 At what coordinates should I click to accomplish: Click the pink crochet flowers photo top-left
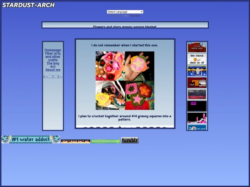point(110,66)
